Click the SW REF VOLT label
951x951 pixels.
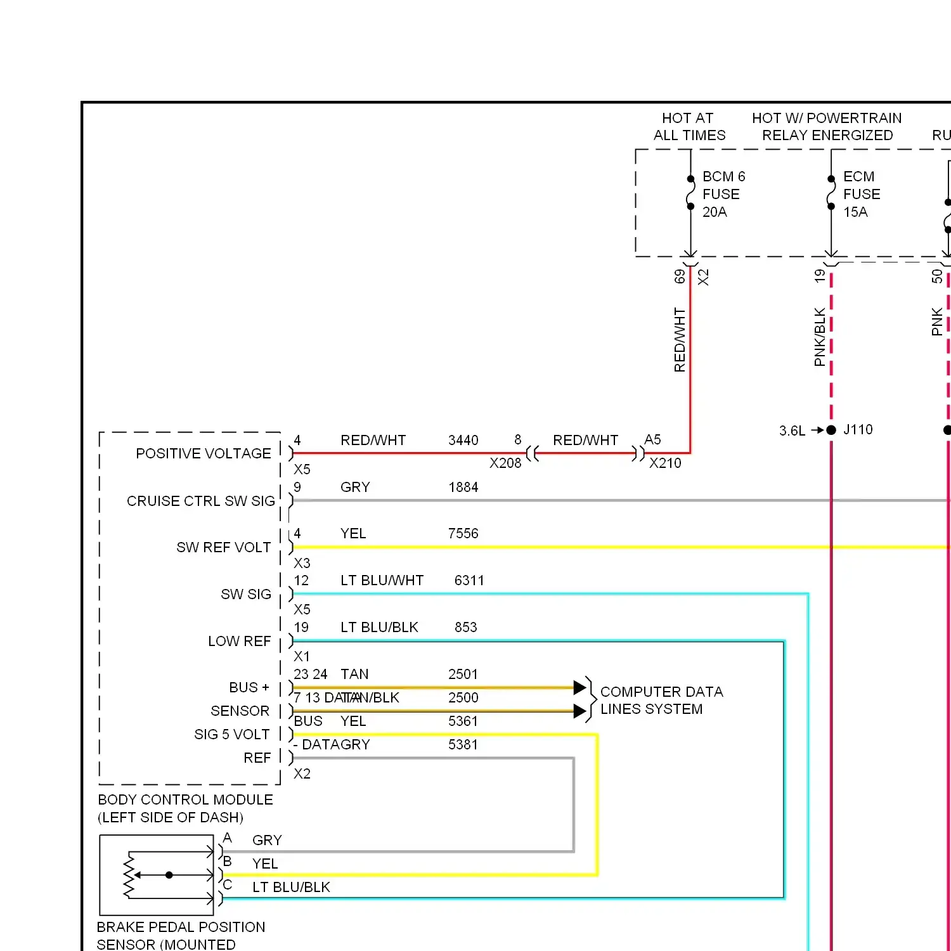tap(223, 547)
